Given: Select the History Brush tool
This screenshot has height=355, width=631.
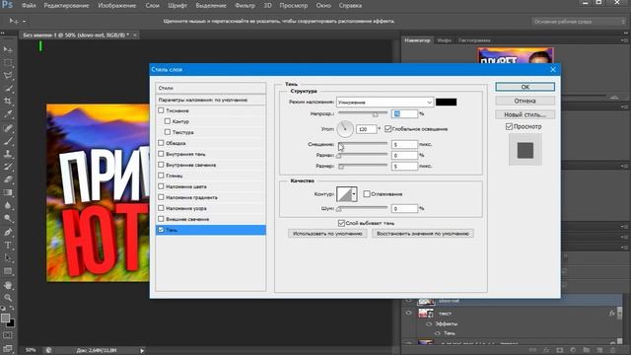Looking at the screenshot, I should tap(8, 167).
